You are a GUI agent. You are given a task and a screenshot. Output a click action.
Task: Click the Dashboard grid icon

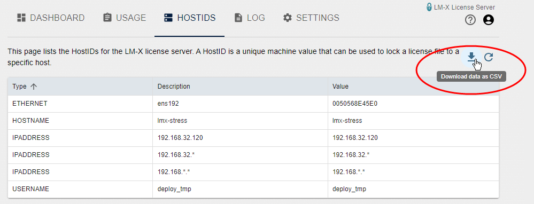pos(21,18)
